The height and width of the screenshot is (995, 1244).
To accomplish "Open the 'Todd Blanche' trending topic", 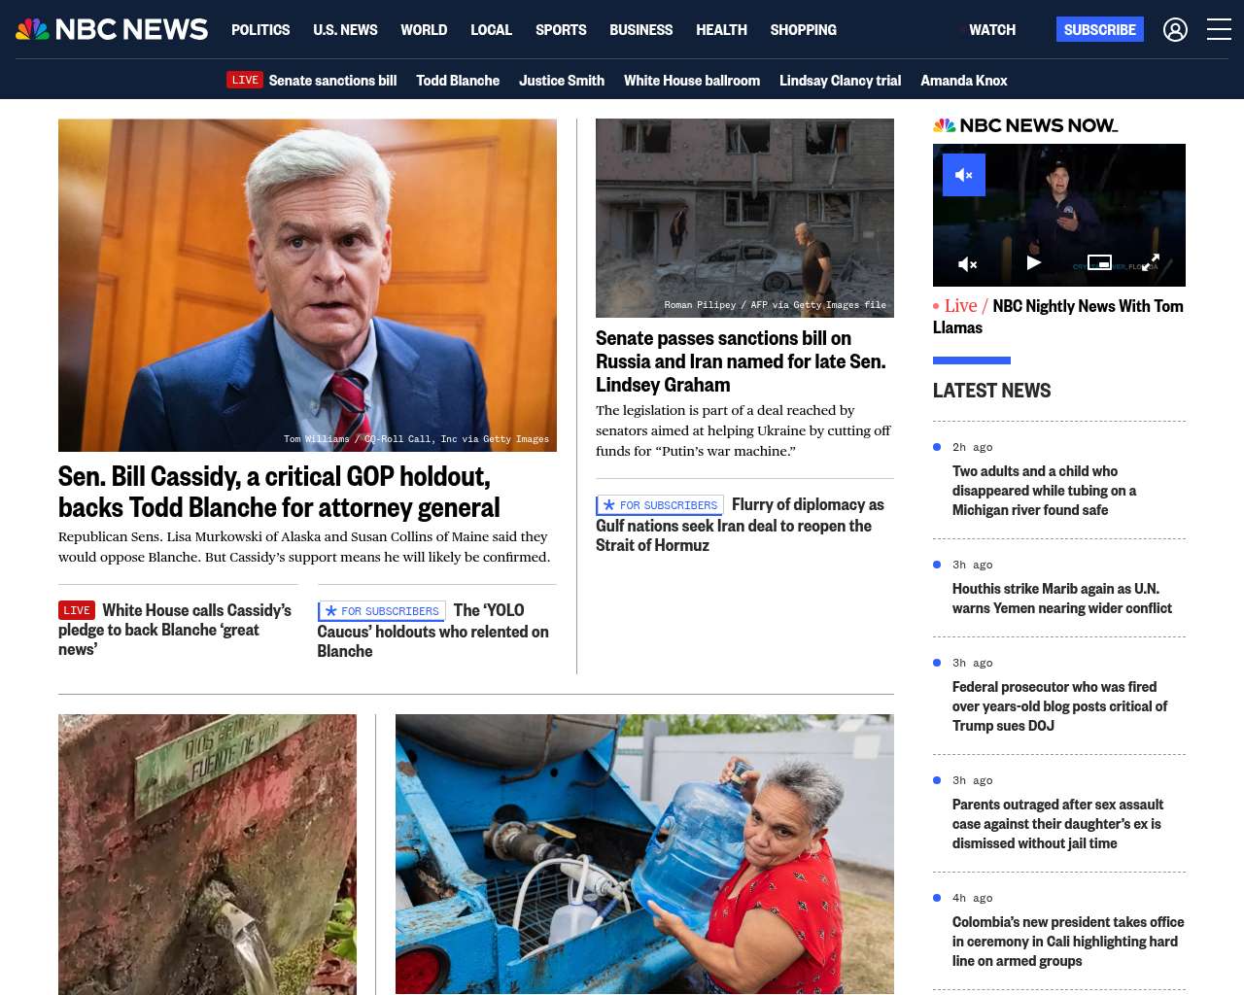I will point(458,81).
